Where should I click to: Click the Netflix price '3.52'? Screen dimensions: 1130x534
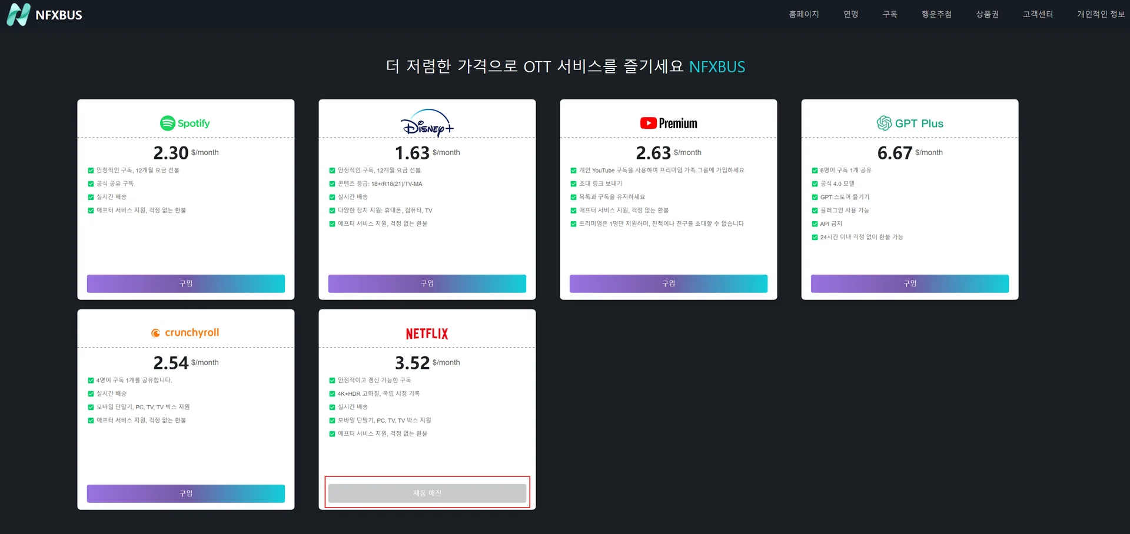(412, 363)
